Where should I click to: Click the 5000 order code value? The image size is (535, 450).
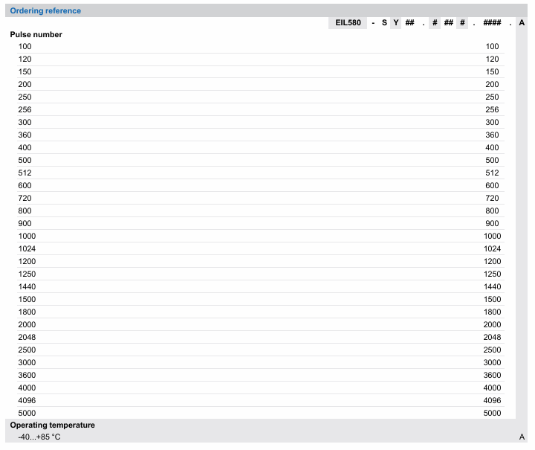492,414
